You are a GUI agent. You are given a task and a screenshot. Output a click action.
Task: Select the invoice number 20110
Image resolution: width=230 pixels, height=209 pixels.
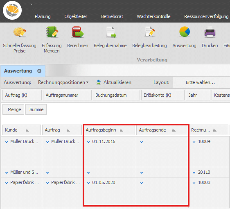point(204,172)
